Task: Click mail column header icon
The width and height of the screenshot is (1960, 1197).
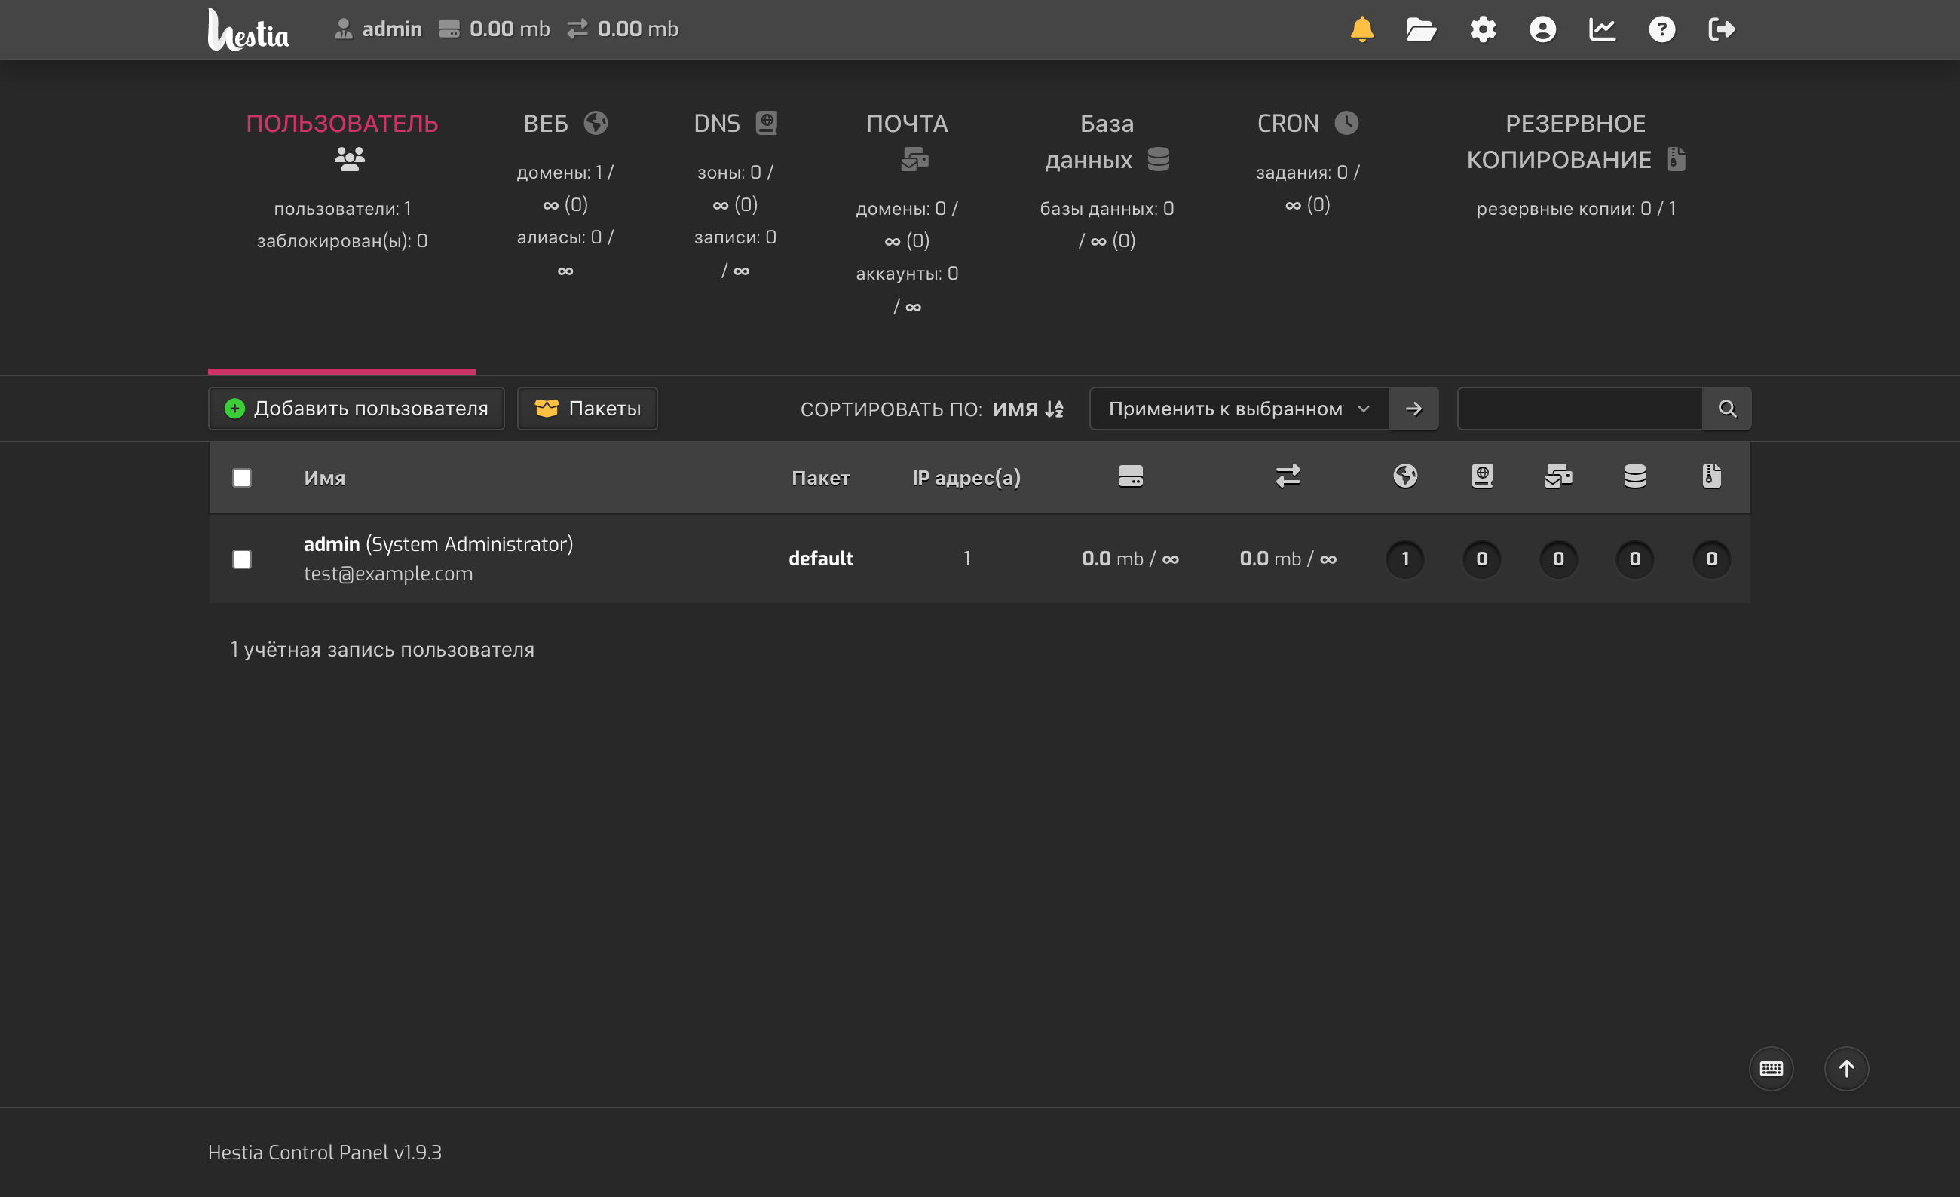Action: [1558, 476]
